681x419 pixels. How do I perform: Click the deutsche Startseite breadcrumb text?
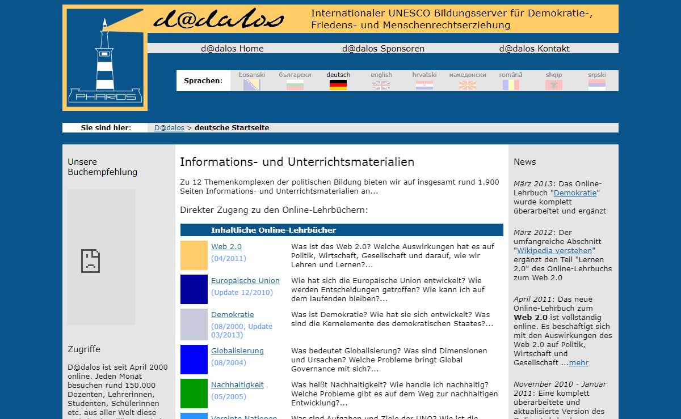[232, 128]
